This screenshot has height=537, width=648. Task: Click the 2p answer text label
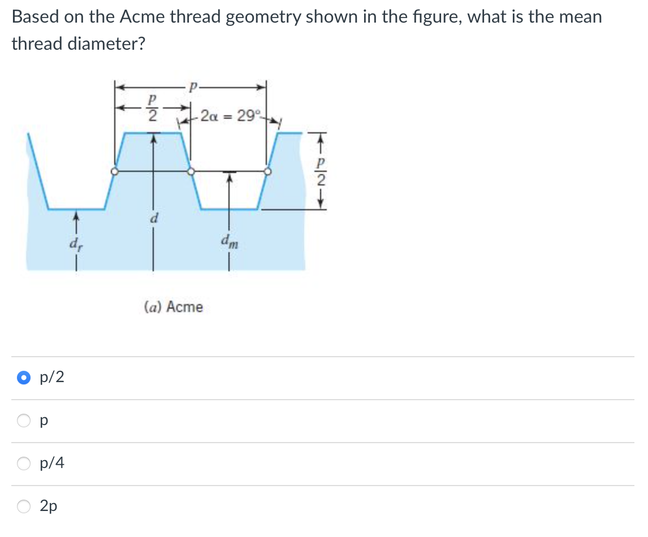(x=48, y=506)
